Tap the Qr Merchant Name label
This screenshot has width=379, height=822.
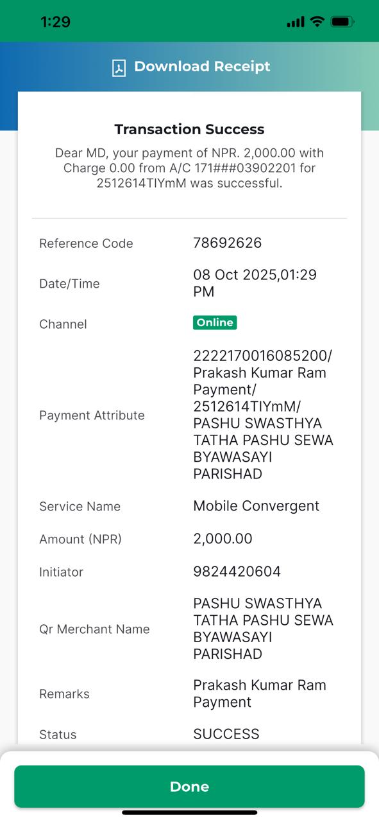pos(94,629)
